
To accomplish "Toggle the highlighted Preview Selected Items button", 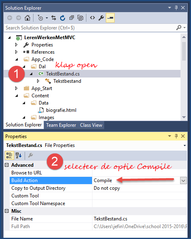I will [x=110, y=18].
